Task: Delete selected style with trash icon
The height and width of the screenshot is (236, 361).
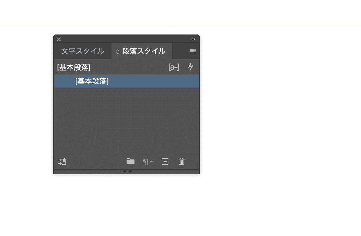Action: [181, 161]
